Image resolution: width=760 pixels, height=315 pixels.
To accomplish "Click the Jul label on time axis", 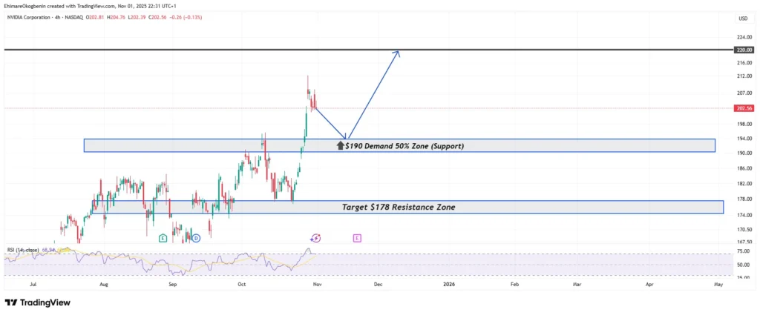I will [x=33, y=285].
